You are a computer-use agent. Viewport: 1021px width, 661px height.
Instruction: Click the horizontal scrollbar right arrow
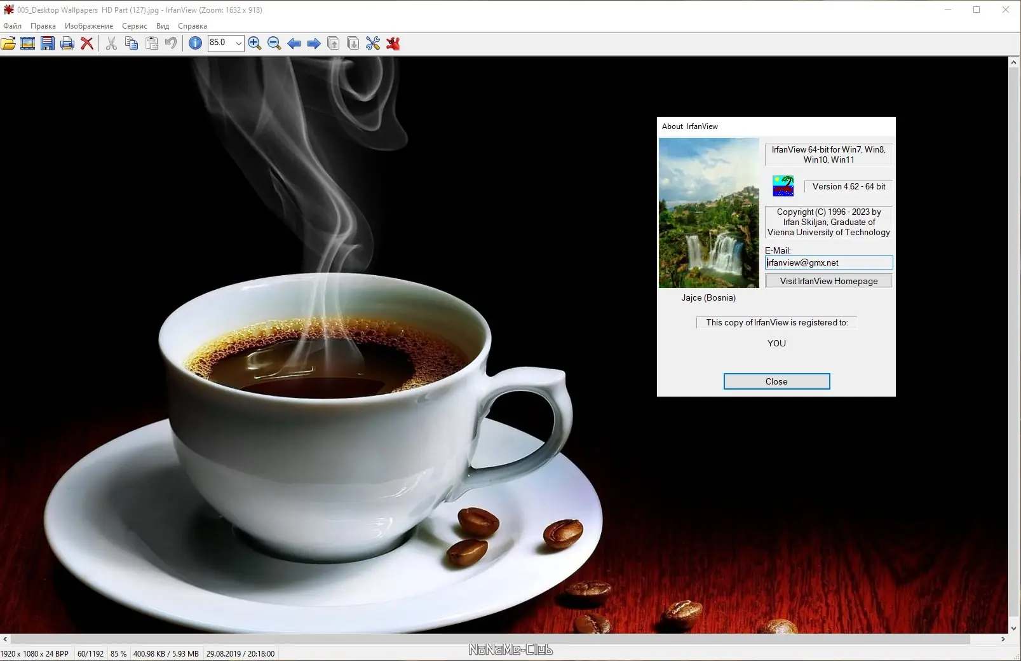pyautogui.click(x=1003, y=639)
